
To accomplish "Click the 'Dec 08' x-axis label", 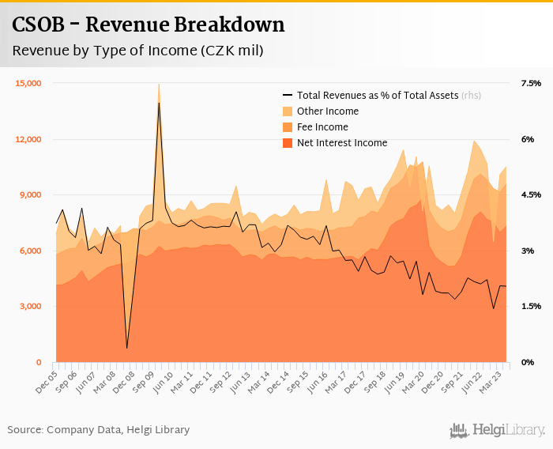I will pos(124,383).
